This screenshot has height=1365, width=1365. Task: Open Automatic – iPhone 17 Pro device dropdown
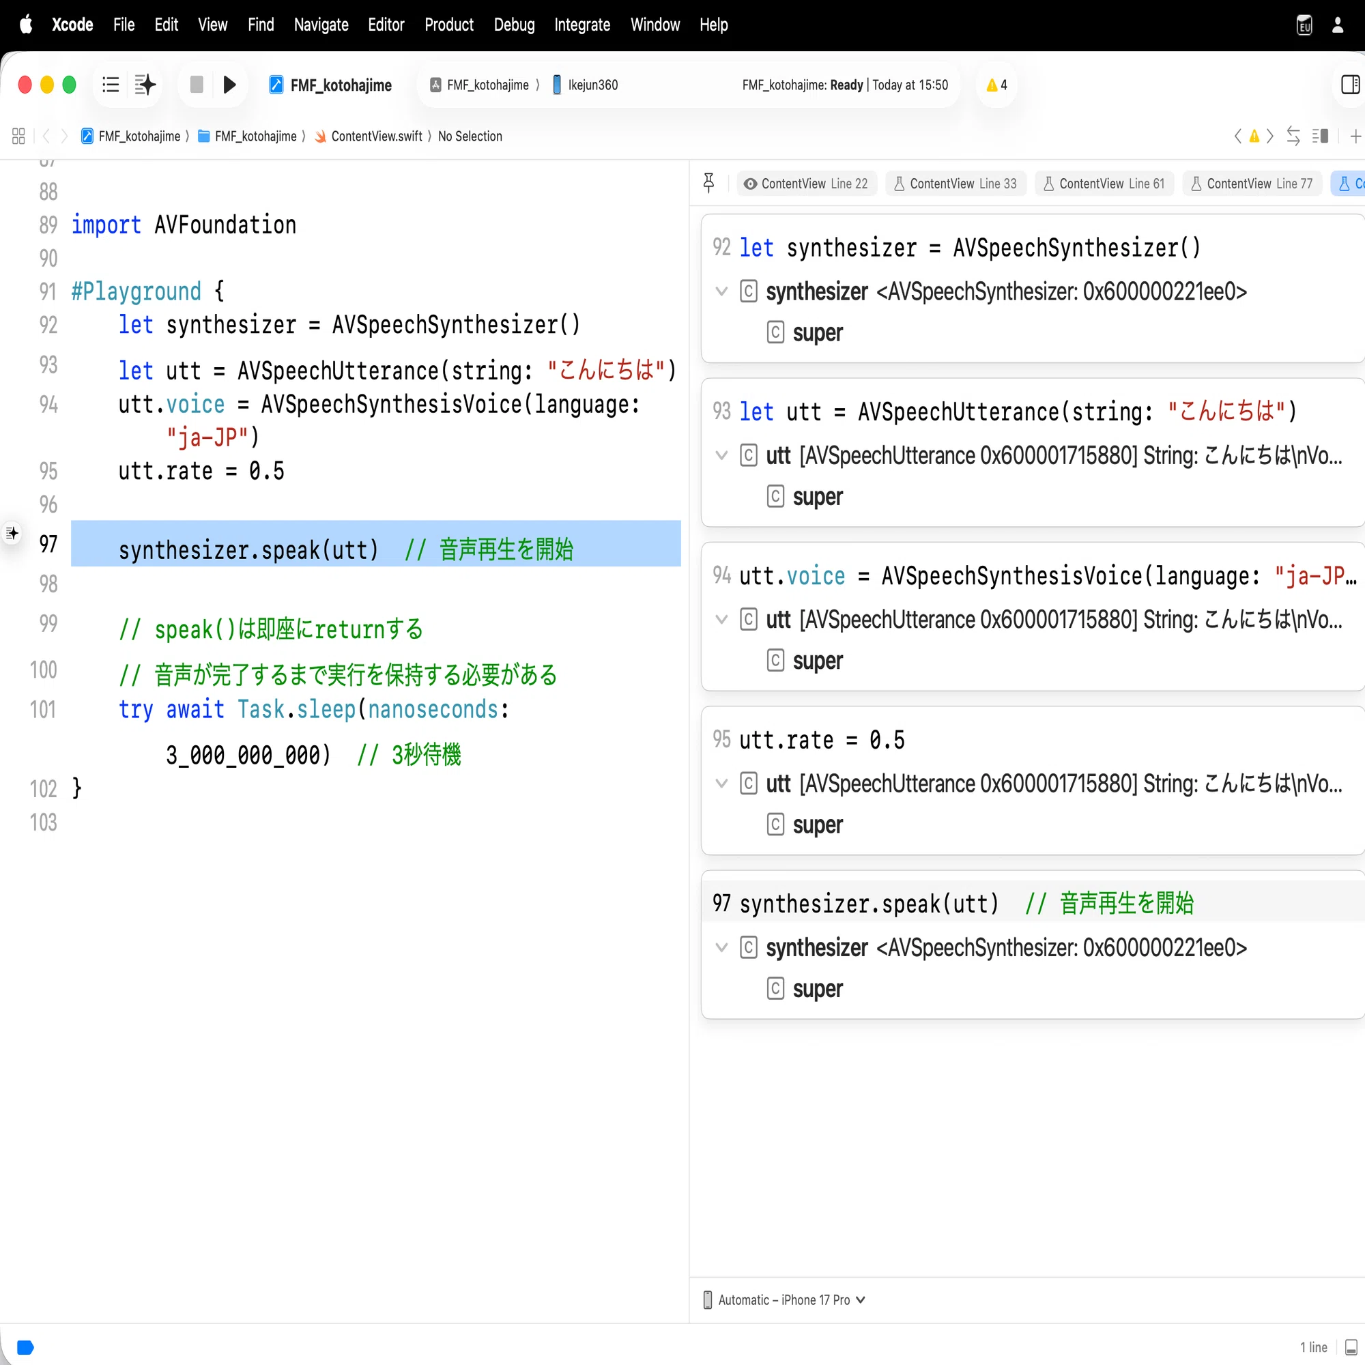click(x=784, y=1300)
